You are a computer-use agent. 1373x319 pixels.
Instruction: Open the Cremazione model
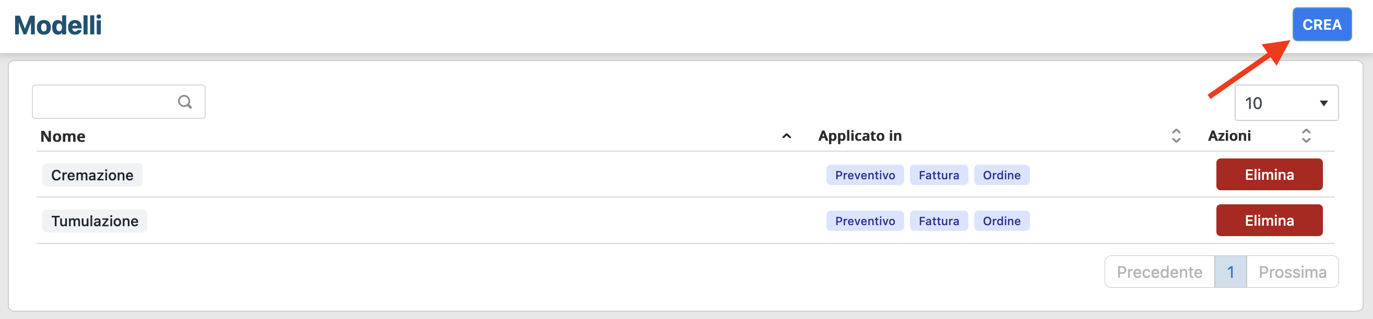click(x=92, y=175)
